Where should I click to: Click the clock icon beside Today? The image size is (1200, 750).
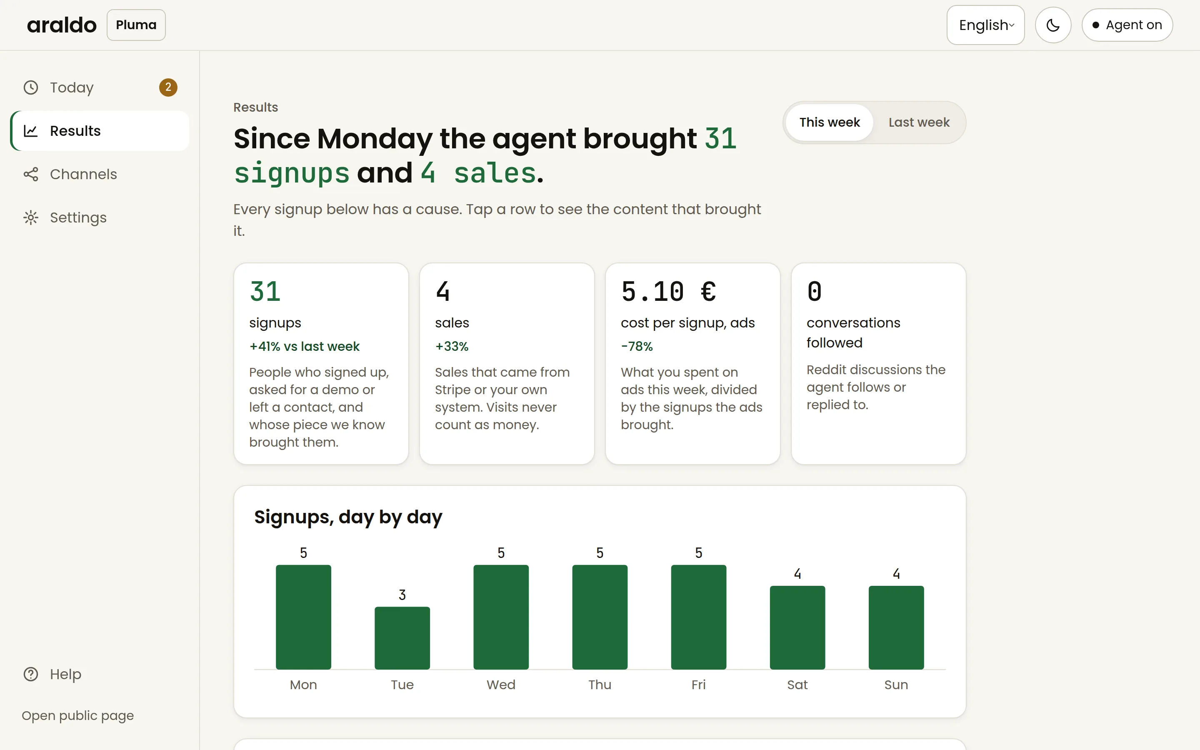[31, 87]
